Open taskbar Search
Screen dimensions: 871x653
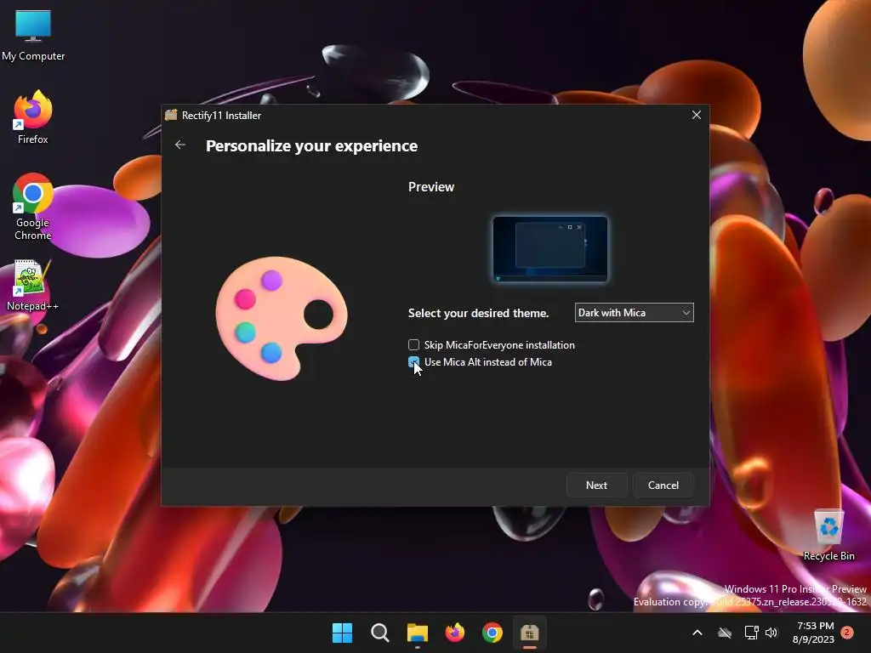pos(380,633)
